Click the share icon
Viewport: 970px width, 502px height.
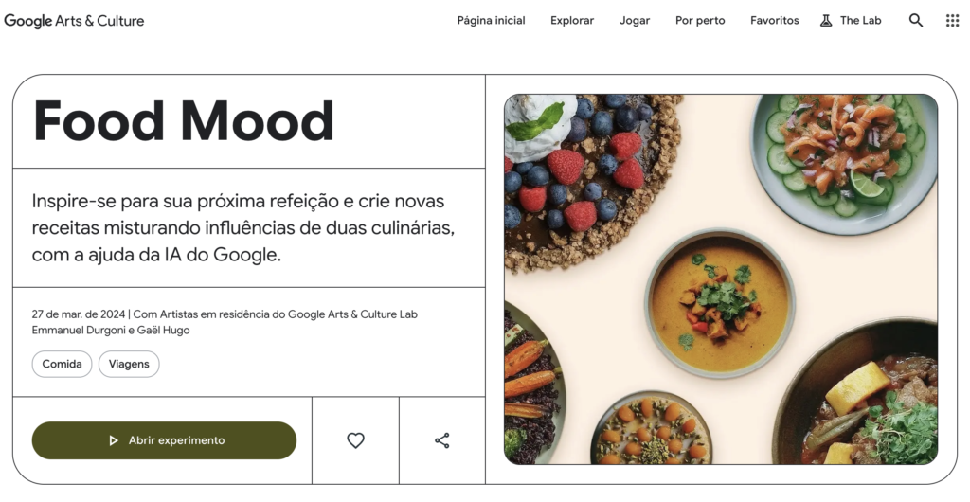click(x=442, y=440)
